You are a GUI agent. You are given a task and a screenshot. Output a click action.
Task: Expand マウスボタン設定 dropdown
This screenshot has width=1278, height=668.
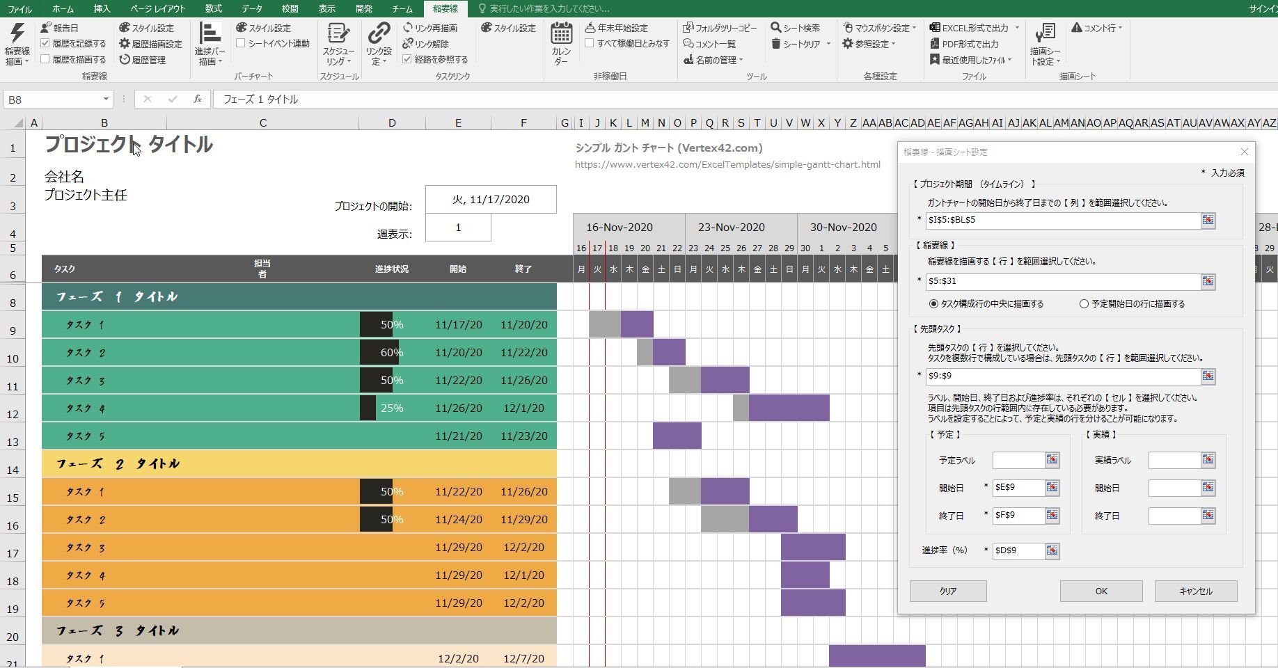[x=914, y=29]
